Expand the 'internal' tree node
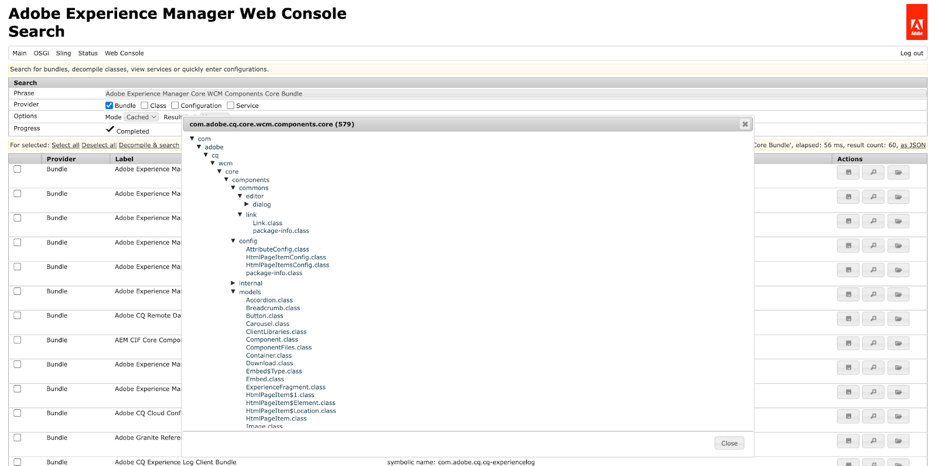Screen dimensions: 937x466 coord(233,283)
